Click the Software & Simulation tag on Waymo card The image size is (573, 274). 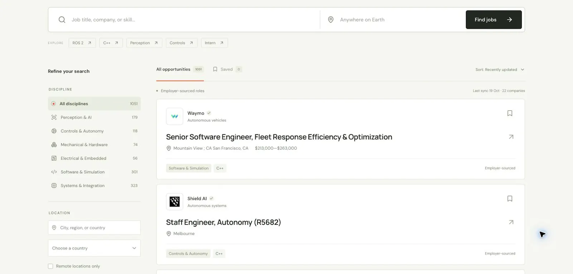pyautogui.click(x=189, y=168)
